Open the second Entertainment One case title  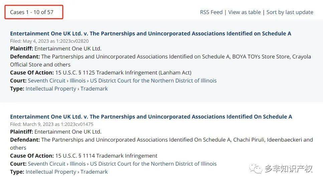coord(151,117)
